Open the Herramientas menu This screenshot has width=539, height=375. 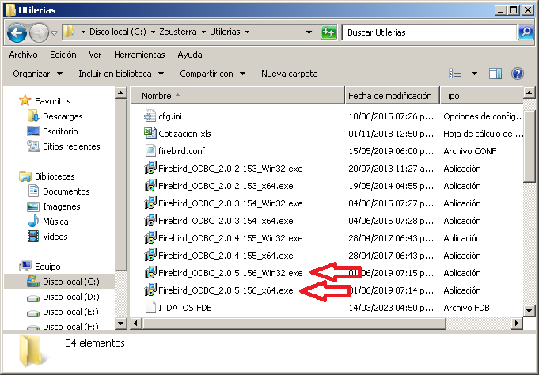(x=139, y=55)
